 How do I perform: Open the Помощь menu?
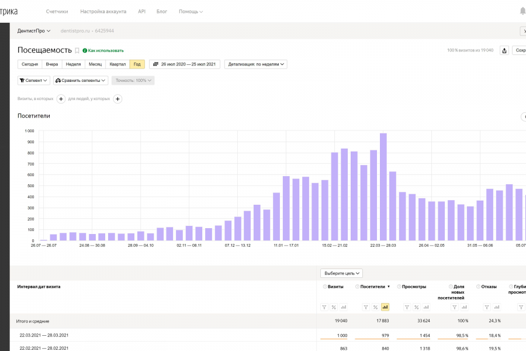coord(191,11)
